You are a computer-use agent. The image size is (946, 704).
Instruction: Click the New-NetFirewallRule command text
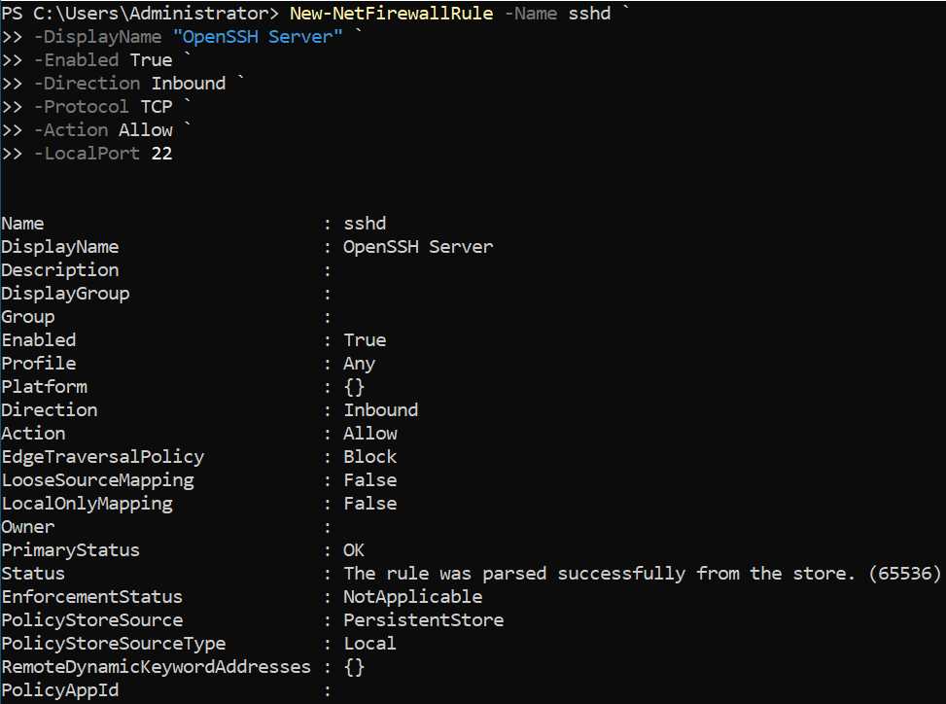391,14
